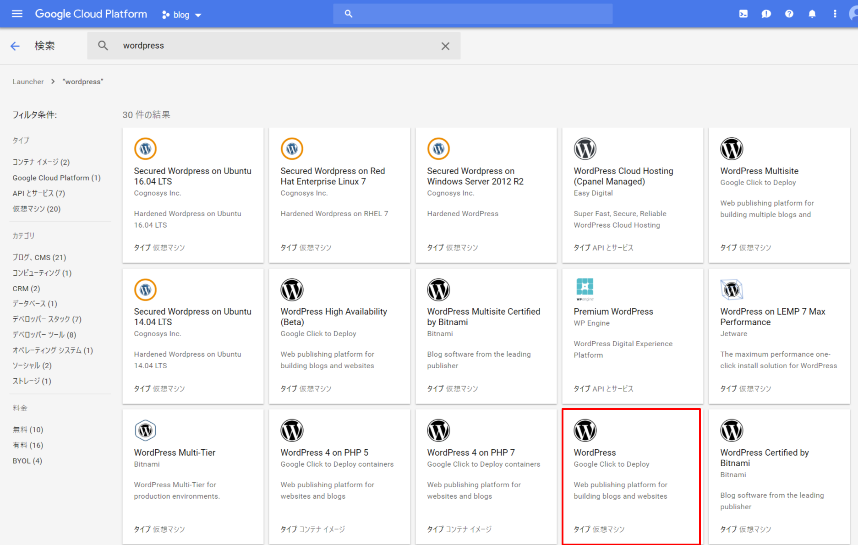Click the back arrow next to 検索

coord(15,46)
